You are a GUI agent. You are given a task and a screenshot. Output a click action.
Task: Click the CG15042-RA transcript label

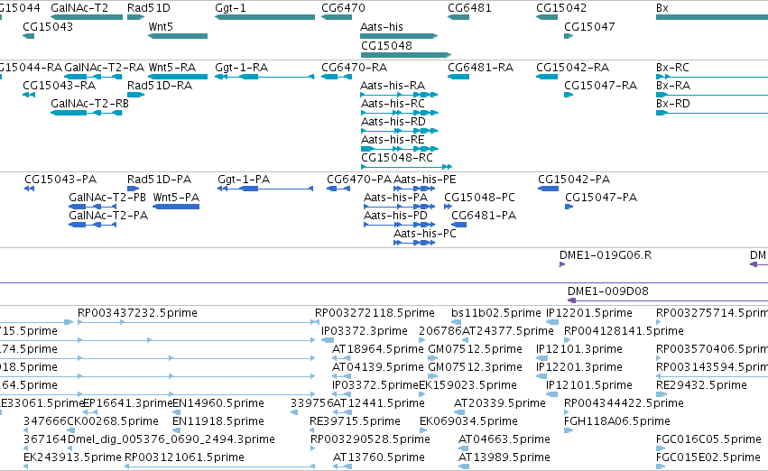click(x=572, y=67)
